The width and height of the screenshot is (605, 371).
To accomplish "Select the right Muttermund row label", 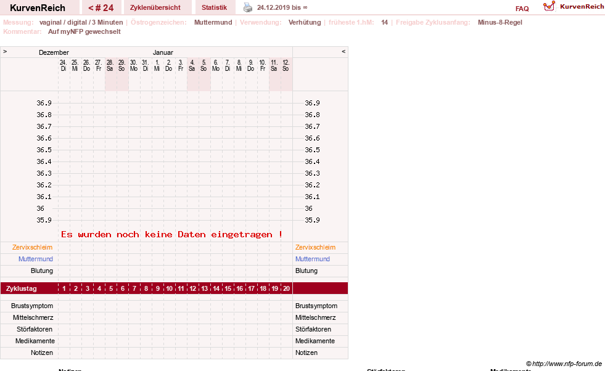I will 313,259.
